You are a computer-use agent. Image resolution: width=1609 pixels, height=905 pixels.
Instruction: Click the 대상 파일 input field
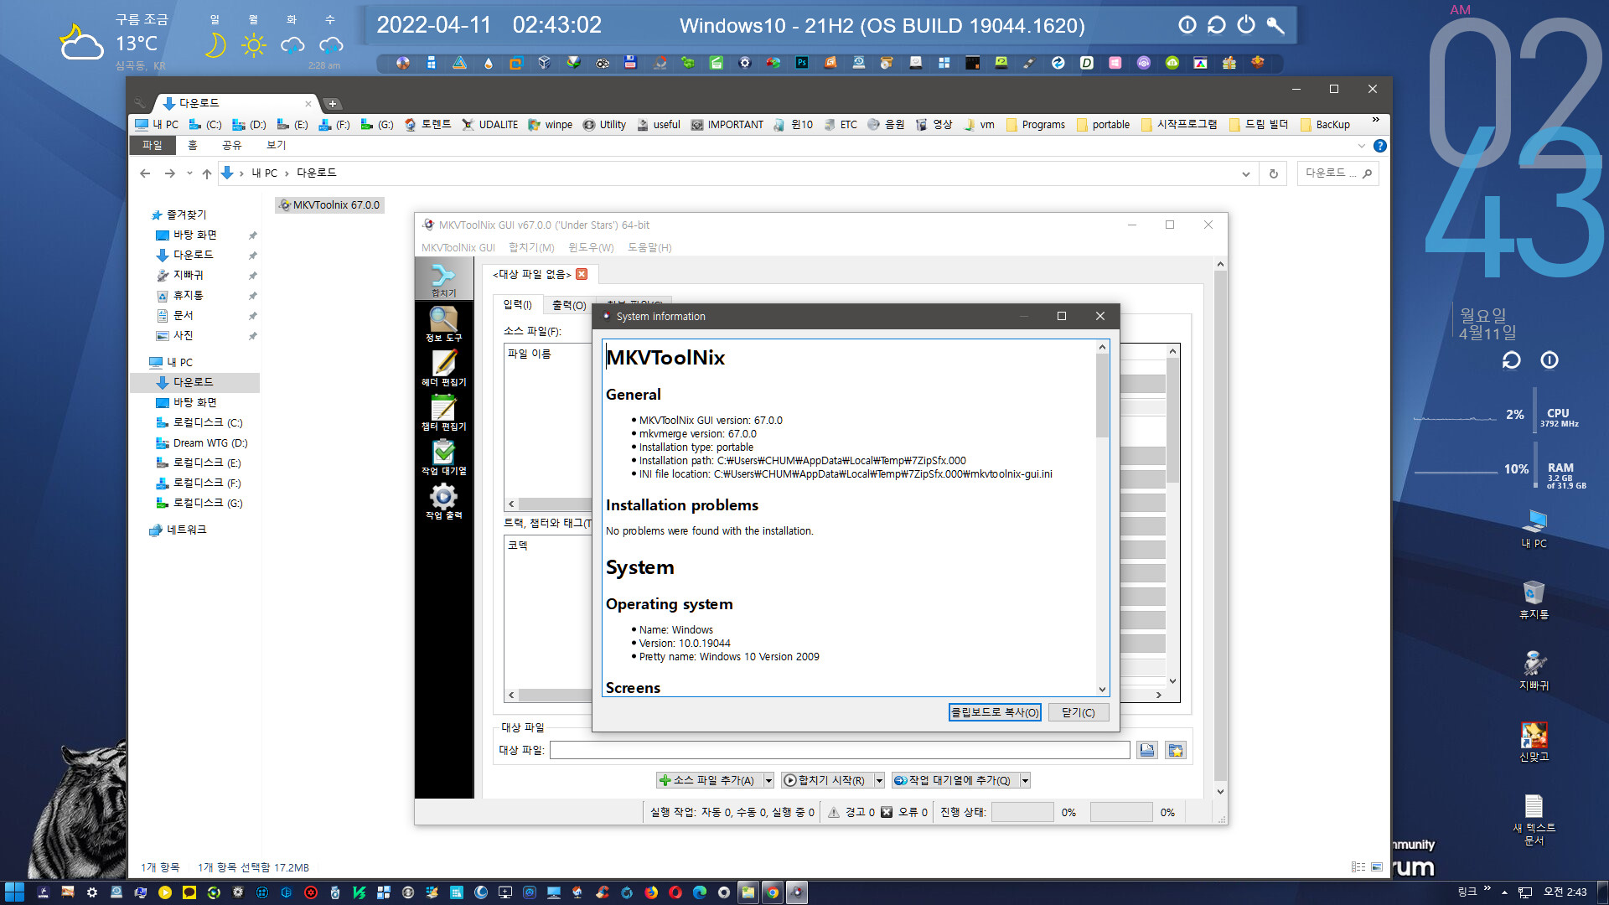click(x=840, y=750)
